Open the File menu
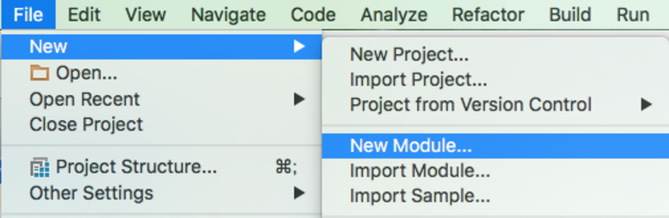This screenshot has width=669, height=218. [x=28, y=14]
